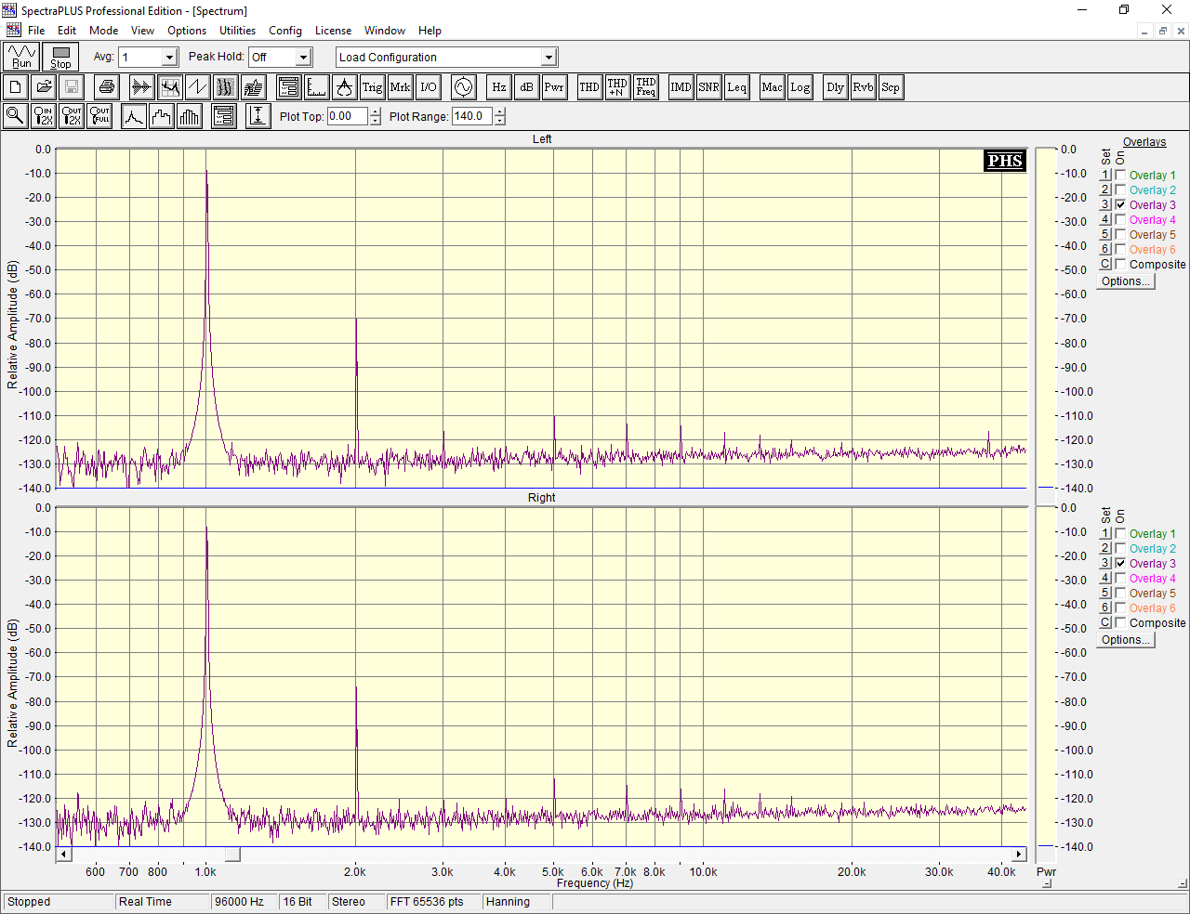Click the Stop button
1190x914 pixels.
[x=60, y=57]
